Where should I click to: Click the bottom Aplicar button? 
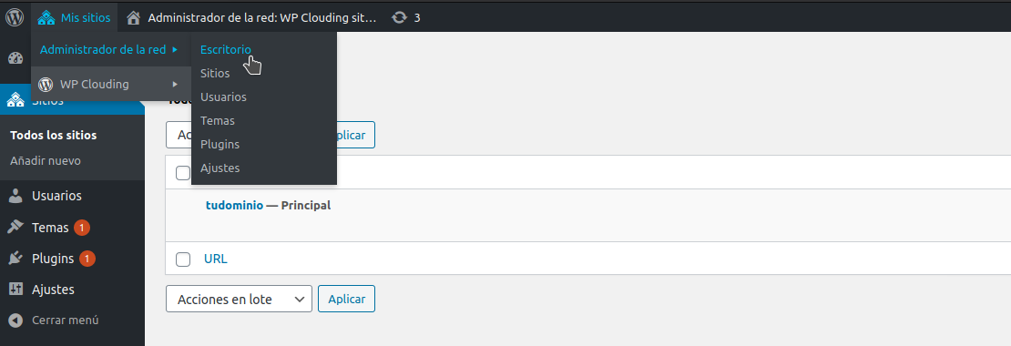coord(347,300)
